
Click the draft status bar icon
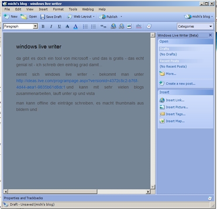coord(6,205)
